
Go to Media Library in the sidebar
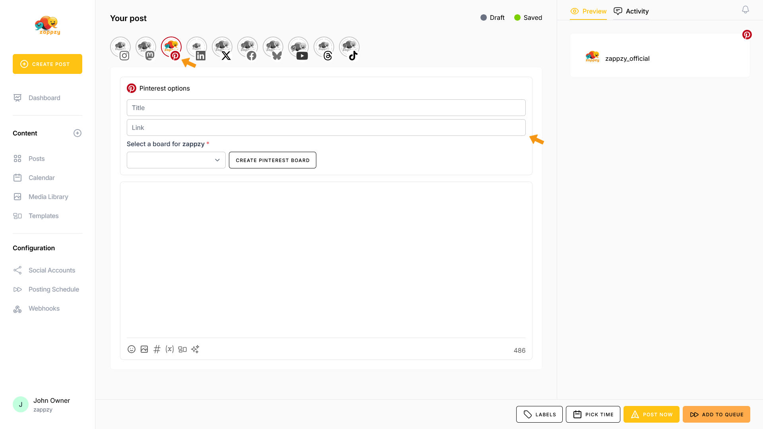coord(48,197)
